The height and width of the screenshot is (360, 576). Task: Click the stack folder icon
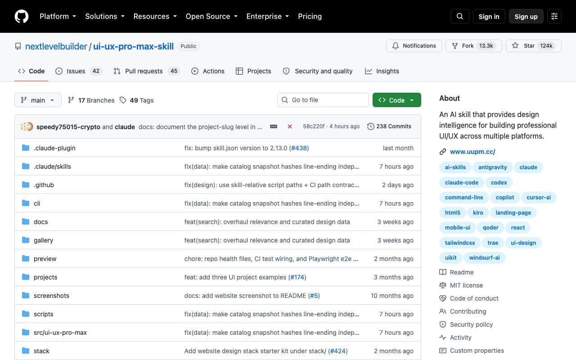[26, 351]
